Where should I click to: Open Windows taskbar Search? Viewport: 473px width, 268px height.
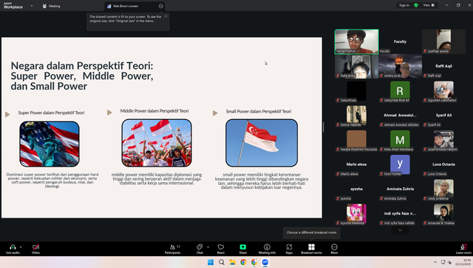(222, 262)
